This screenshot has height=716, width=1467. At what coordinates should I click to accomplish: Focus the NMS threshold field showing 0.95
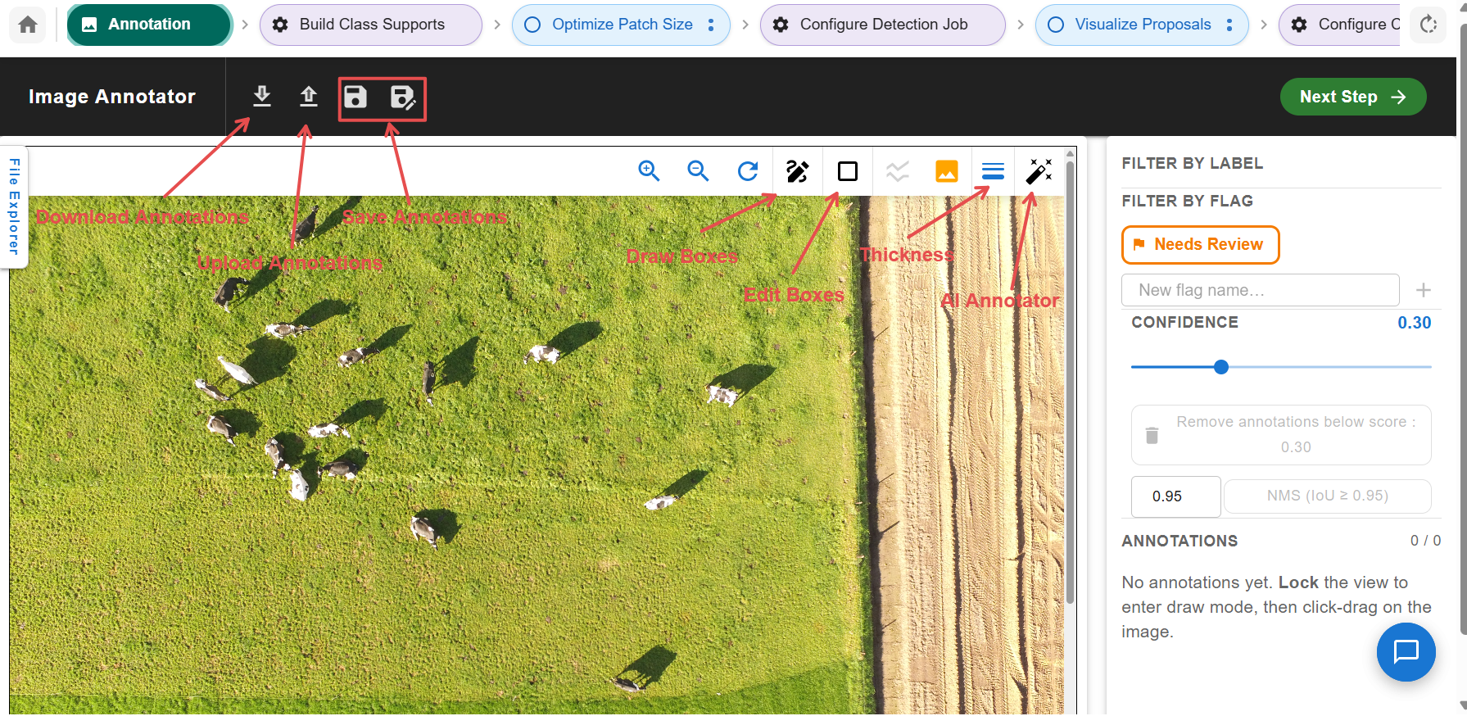[1175, 496]
